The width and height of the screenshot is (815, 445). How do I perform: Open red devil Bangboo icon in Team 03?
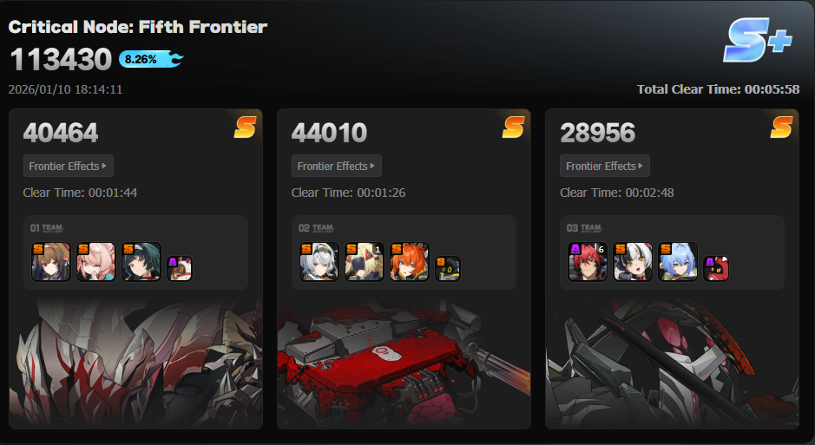click(716, 268)
